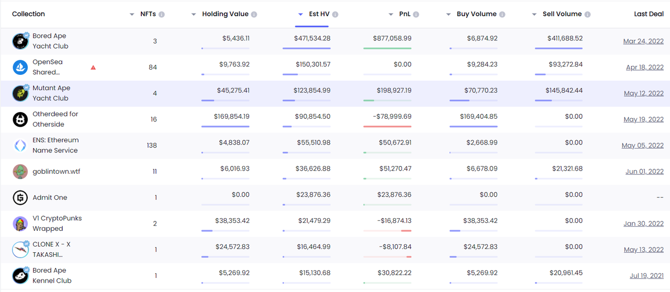Click the goblintown.wtf collection avatar
Image resolution: width=670 pixels, height=292 pixels.
click(20, 172)
